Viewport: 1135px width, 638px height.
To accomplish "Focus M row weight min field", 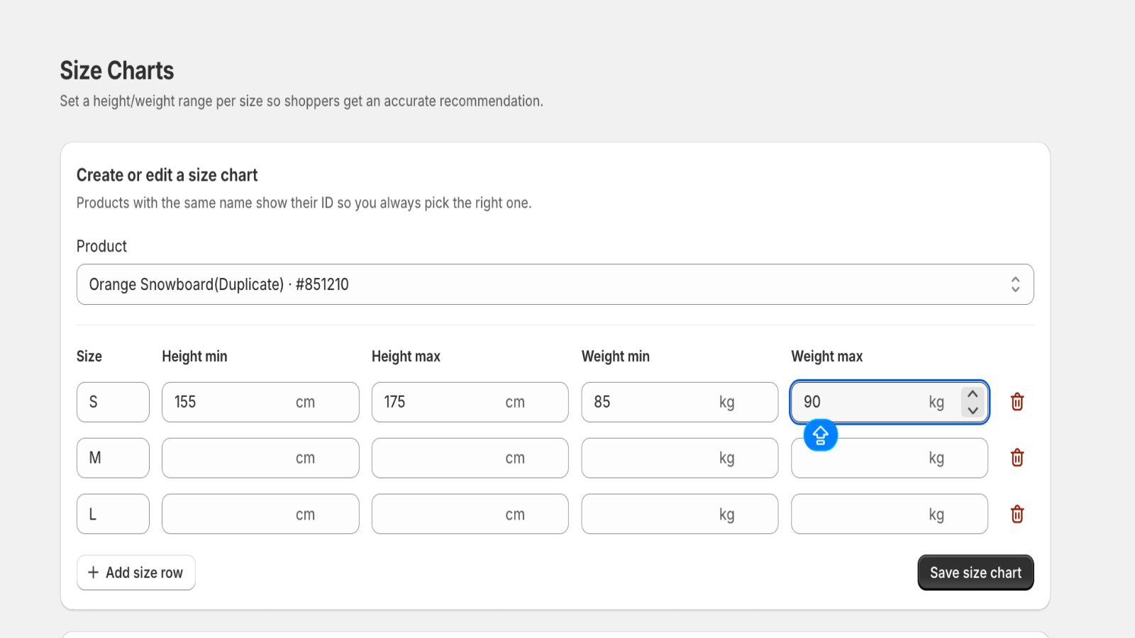I will (x=680, y=458).
